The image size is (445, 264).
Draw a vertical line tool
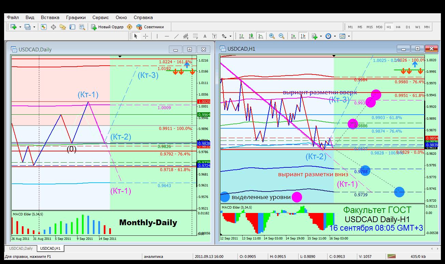tap(157, 36)
